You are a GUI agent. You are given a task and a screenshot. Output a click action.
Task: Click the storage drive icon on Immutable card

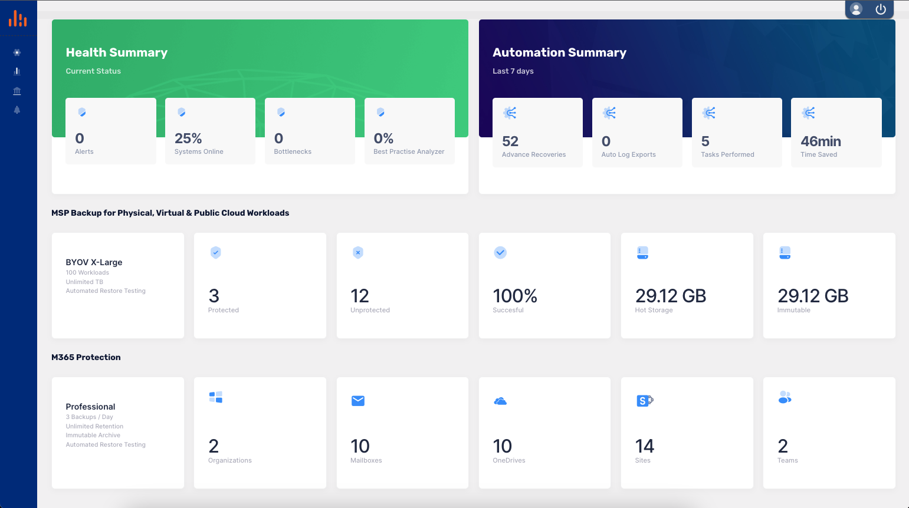click(785, 253)
